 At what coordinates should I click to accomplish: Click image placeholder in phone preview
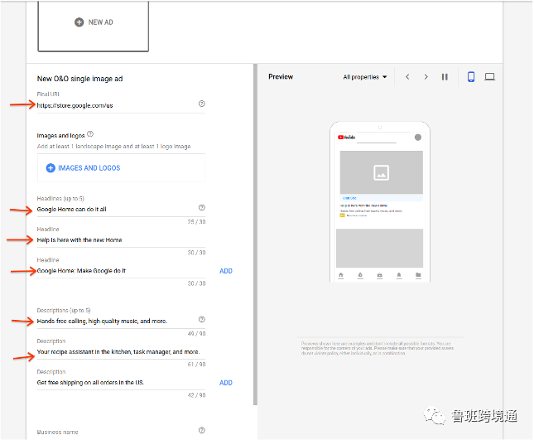(382, 172)
